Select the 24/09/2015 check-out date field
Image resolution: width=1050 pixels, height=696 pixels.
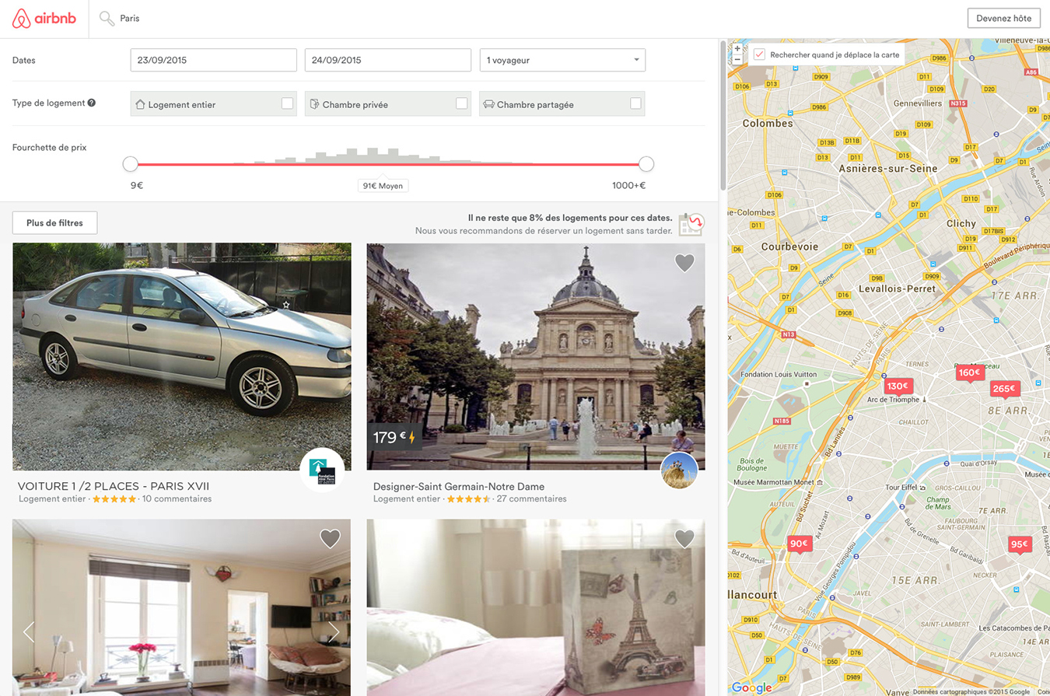pos(387,60)
